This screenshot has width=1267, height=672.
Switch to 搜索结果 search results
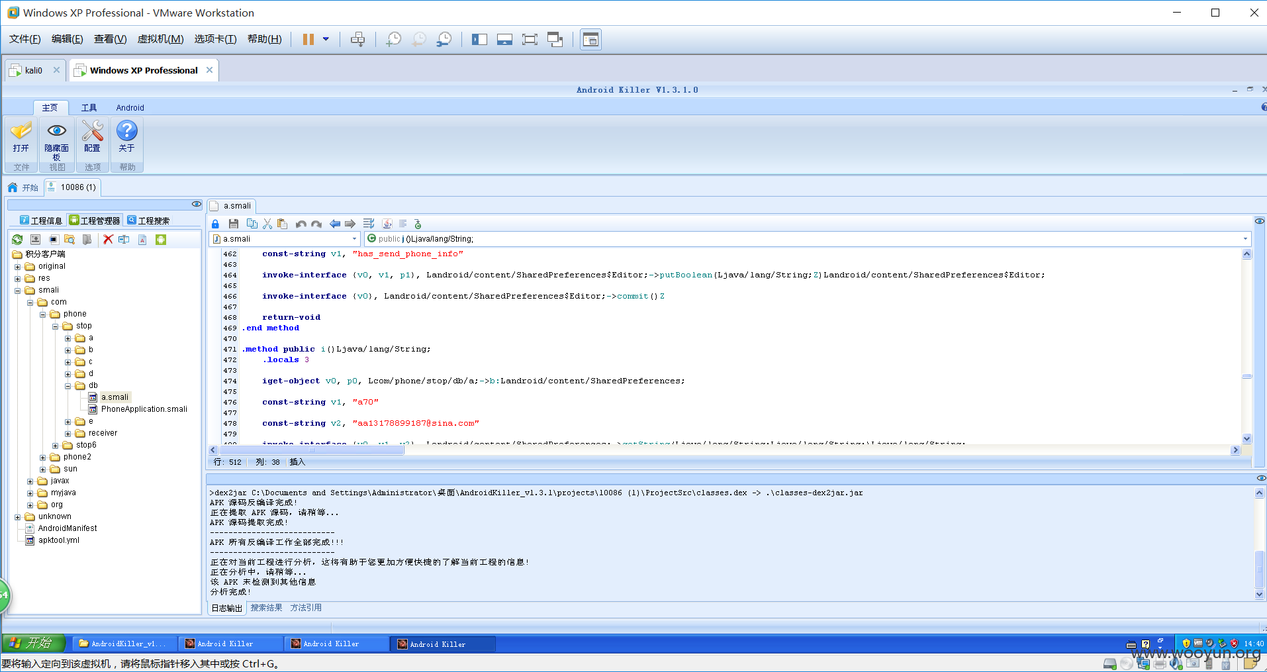[266, 608]
